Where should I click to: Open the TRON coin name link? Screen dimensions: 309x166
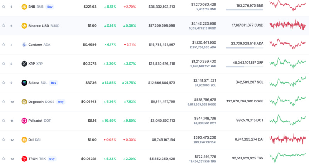coord(37,159)
